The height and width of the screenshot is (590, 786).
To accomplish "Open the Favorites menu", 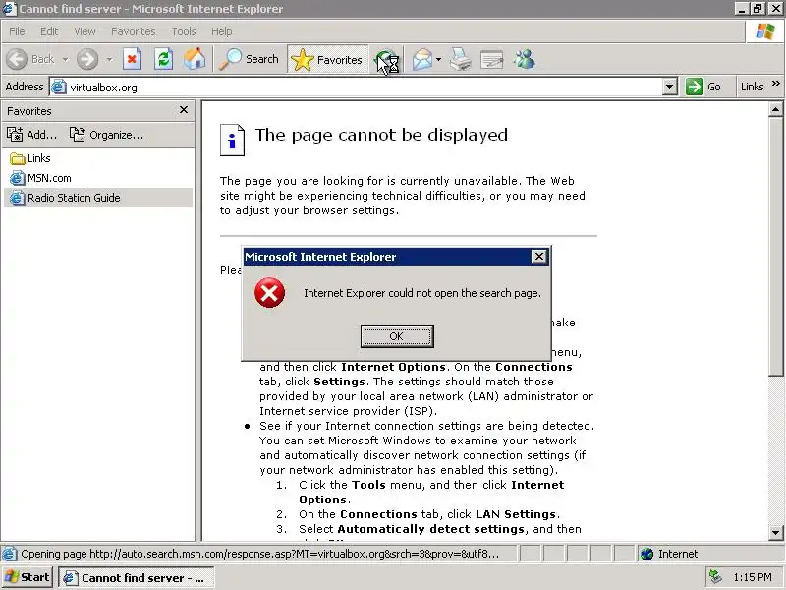I will click(134, 31).
